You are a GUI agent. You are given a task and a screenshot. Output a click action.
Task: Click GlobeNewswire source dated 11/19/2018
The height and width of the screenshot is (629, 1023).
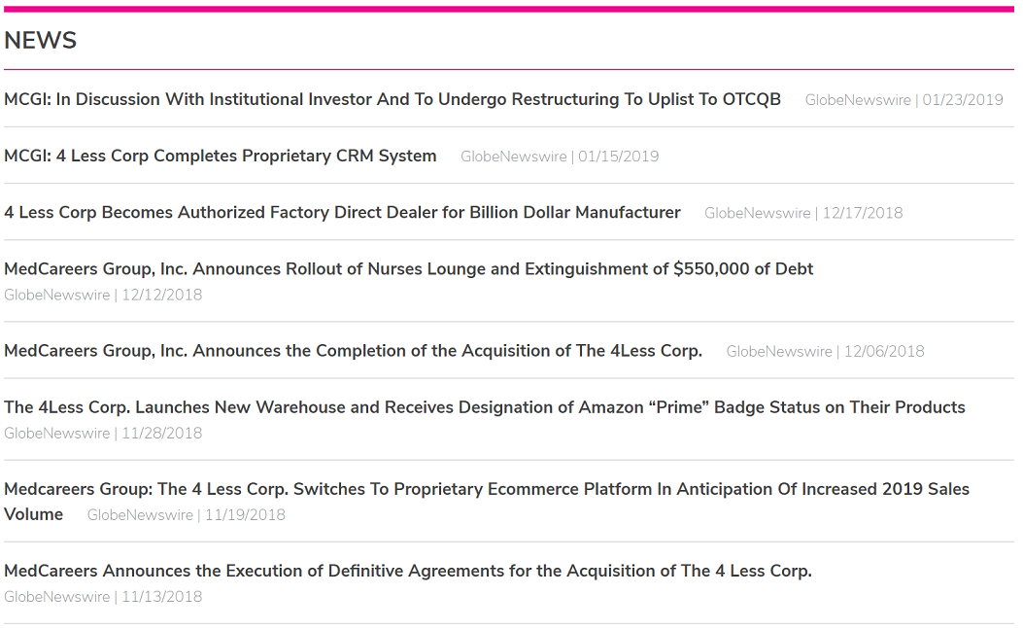point(186,515)
